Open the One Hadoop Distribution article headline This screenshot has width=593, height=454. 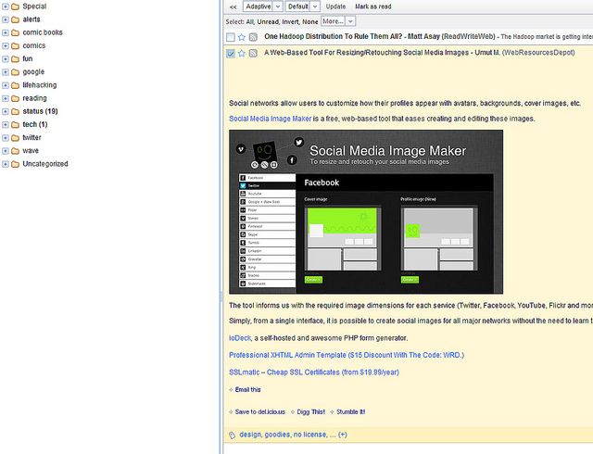pos(334,37)
